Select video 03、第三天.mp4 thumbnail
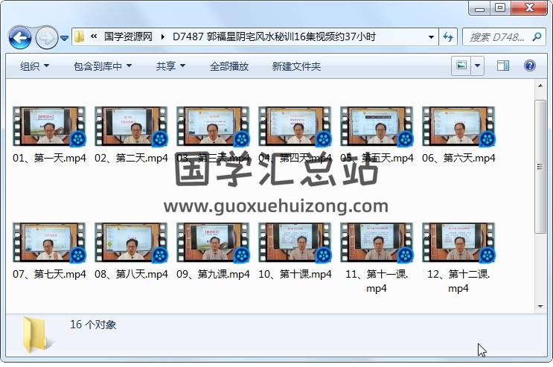Screen dimensions: 553x367 point(213,127)
